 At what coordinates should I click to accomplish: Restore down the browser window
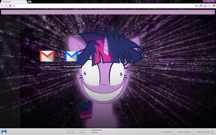[208, 1]
